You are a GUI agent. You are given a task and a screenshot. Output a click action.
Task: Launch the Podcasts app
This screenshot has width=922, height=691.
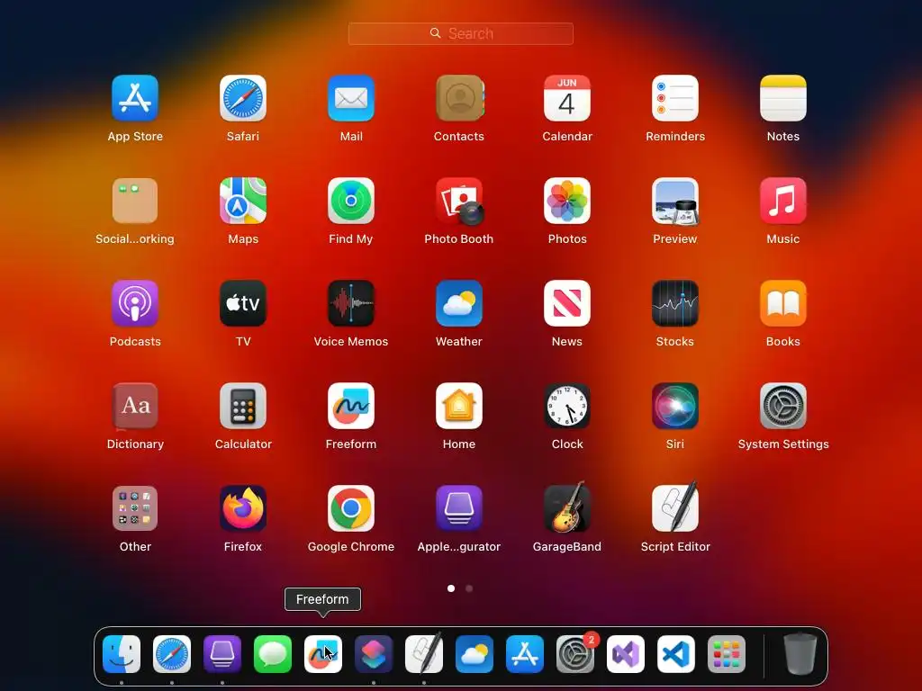135,303
